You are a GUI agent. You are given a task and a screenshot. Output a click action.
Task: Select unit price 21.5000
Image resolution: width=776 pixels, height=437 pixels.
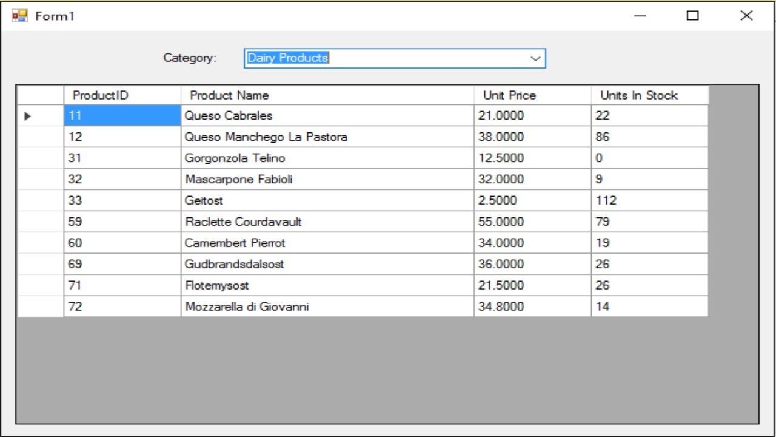[532, 285]
